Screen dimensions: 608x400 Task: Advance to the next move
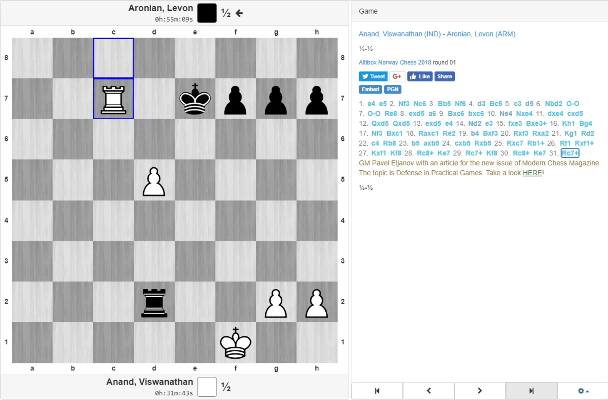(x=480, y=391)
